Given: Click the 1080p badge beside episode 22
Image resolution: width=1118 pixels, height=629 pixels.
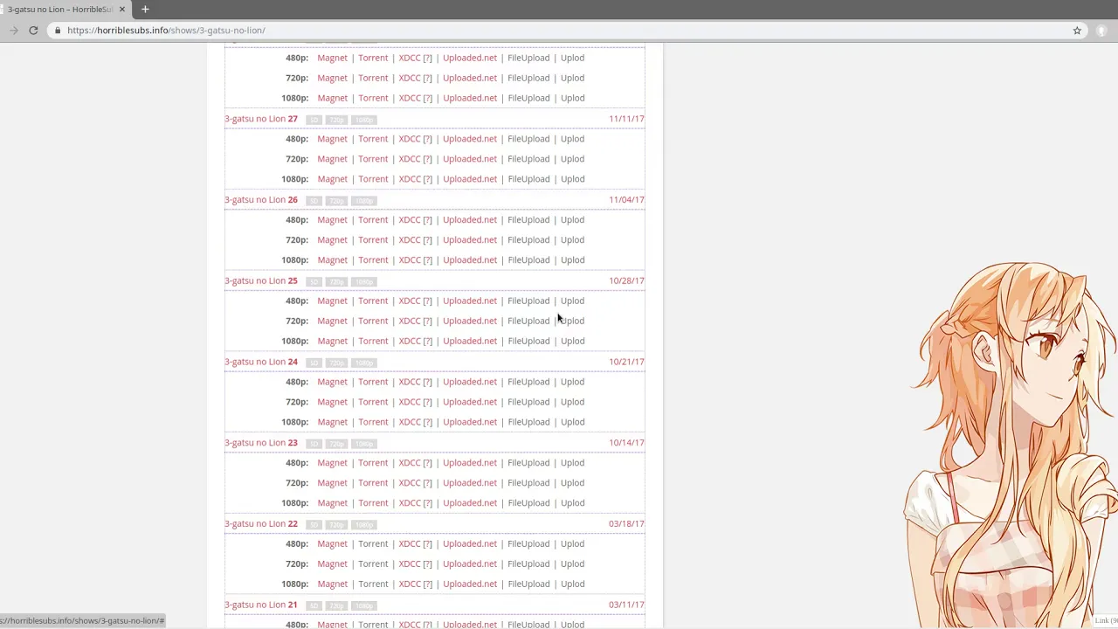Looking at the screenshot, I should tap(363, 525).
